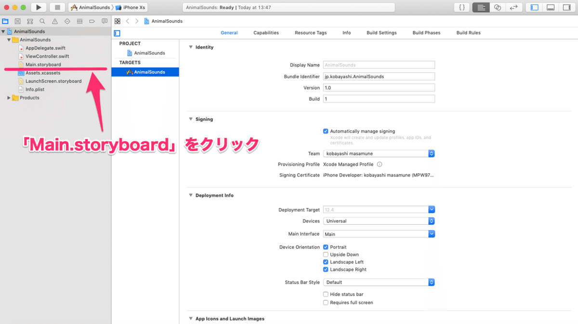Click the Build number field
Viewport: 578px width, 324px height.
[x=379, y=99]
